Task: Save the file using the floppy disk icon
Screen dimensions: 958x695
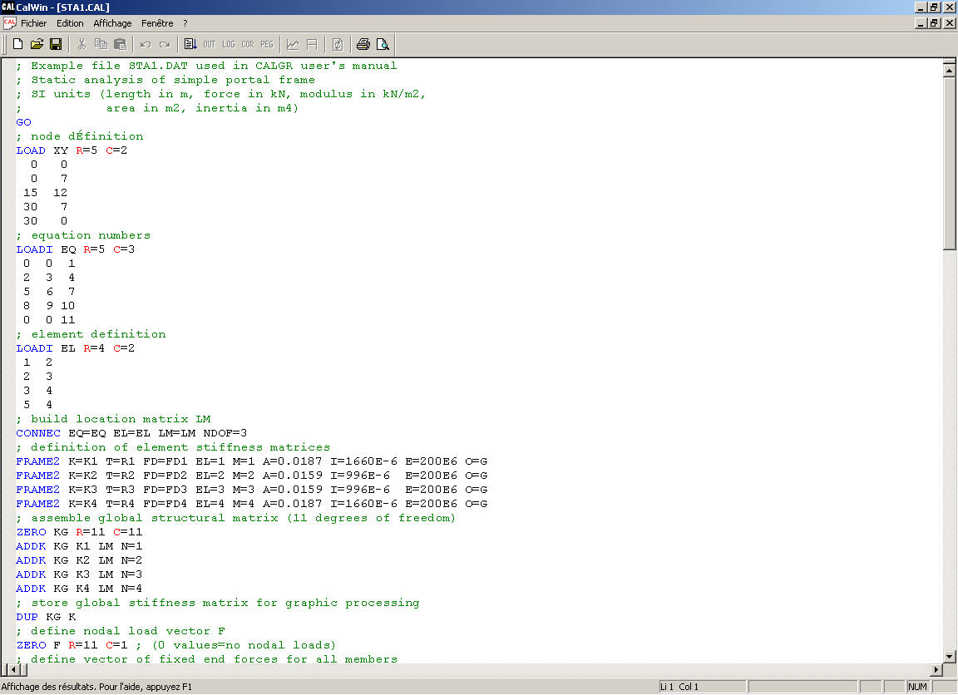Action: 56,44
